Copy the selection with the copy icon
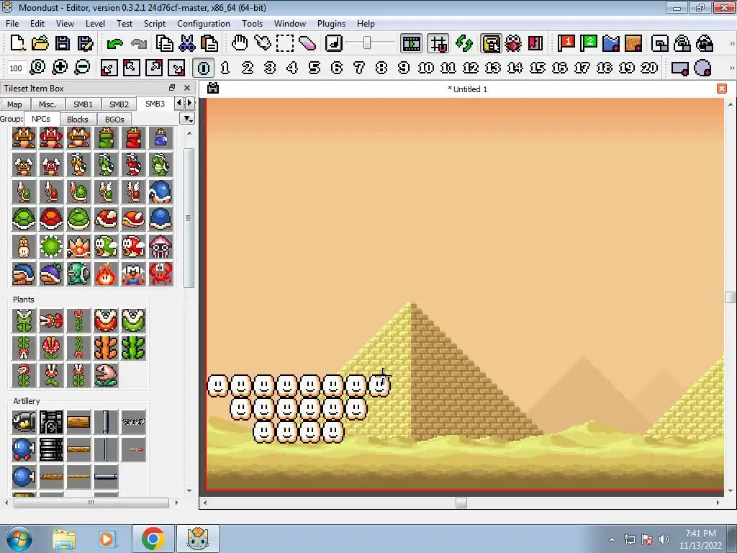Image resolution: width=737 pixels, height=553 pixels. click(x=165, y=43)
